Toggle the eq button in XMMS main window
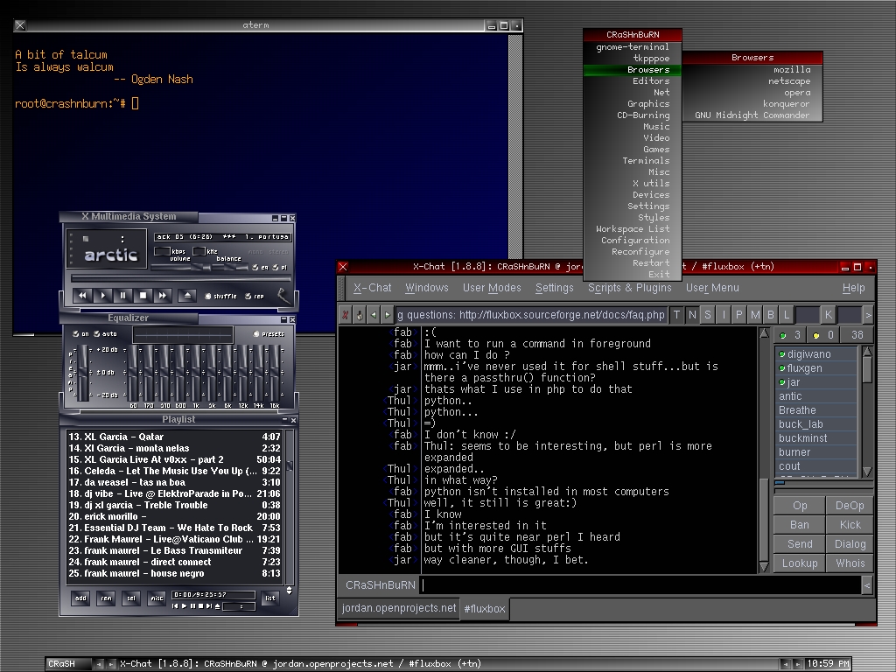 pos(260,268)
